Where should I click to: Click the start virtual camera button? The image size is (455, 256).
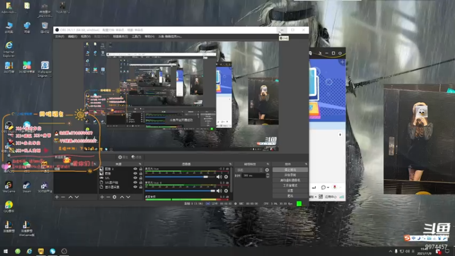point(290,180)
